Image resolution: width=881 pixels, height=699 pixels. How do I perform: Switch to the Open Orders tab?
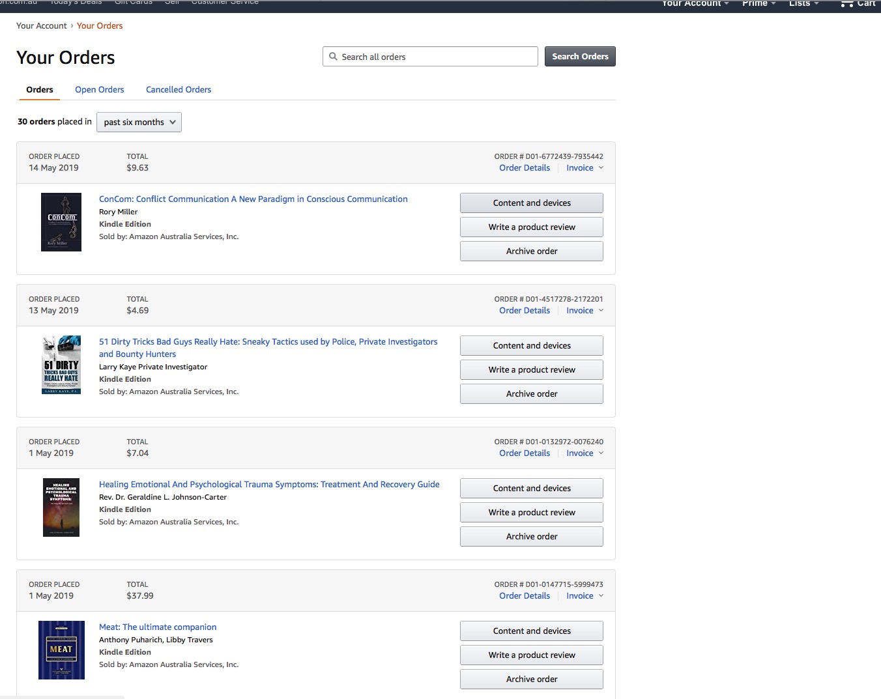pyautogui.click(x=99, y=90)
